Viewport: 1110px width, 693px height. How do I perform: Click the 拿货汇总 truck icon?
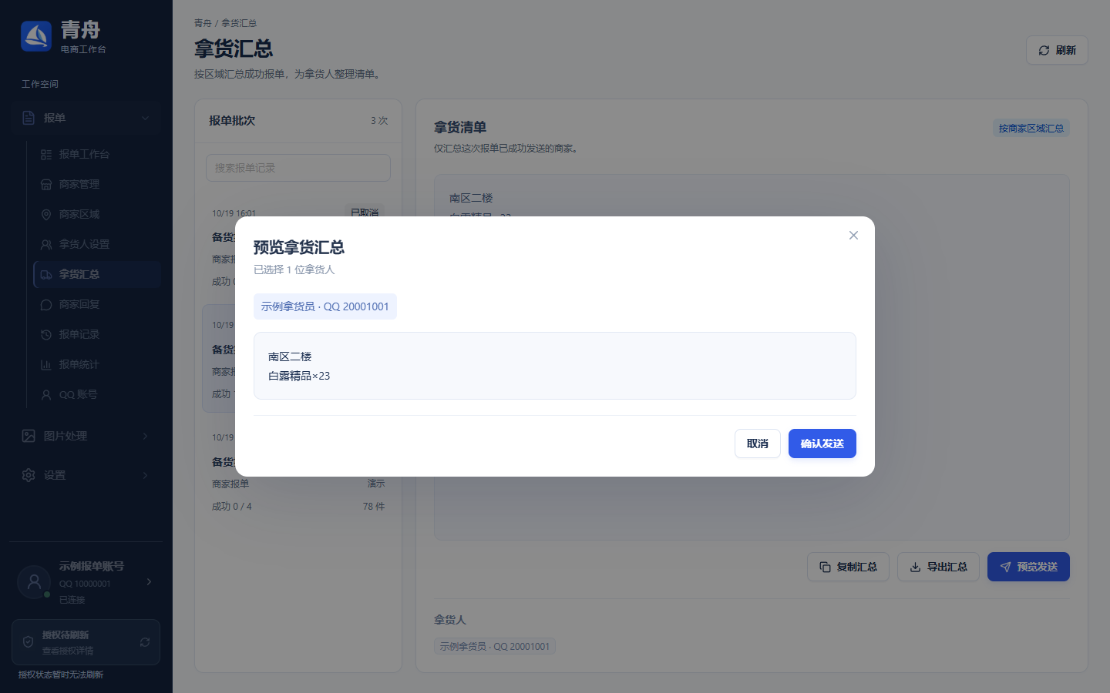(x=46, y=275)
